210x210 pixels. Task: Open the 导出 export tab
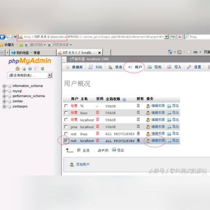coord(154,67)
